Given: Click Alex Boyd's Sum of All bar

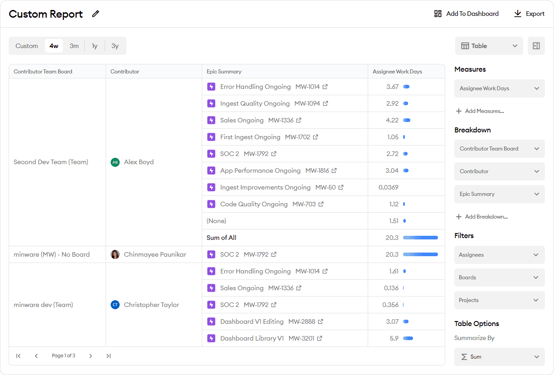Looking at the screenshot, I should [420, 238].
